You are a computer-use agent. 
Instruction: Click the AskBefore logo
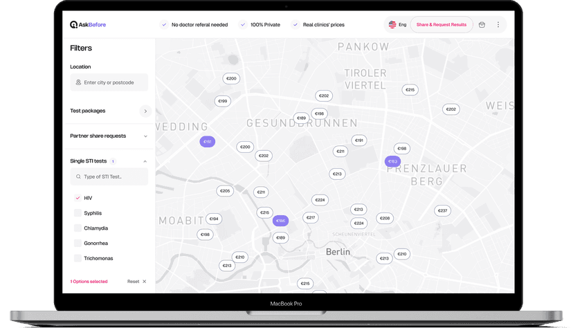[88, 25]
